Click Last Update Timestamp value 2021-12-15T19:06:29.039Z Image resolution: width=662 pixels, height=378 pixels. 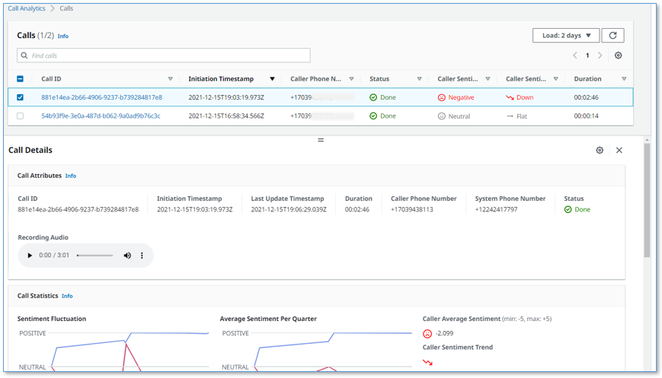click(x=289, y=209)
